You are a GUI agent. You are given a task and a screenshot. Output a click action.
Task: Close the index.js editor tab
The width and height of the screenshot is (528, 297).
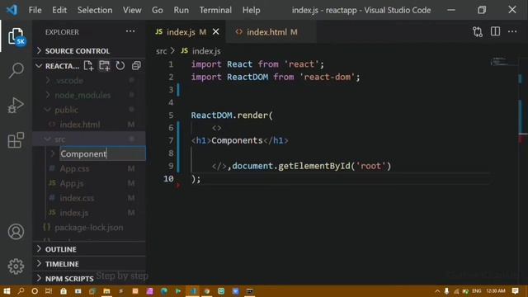216,32
